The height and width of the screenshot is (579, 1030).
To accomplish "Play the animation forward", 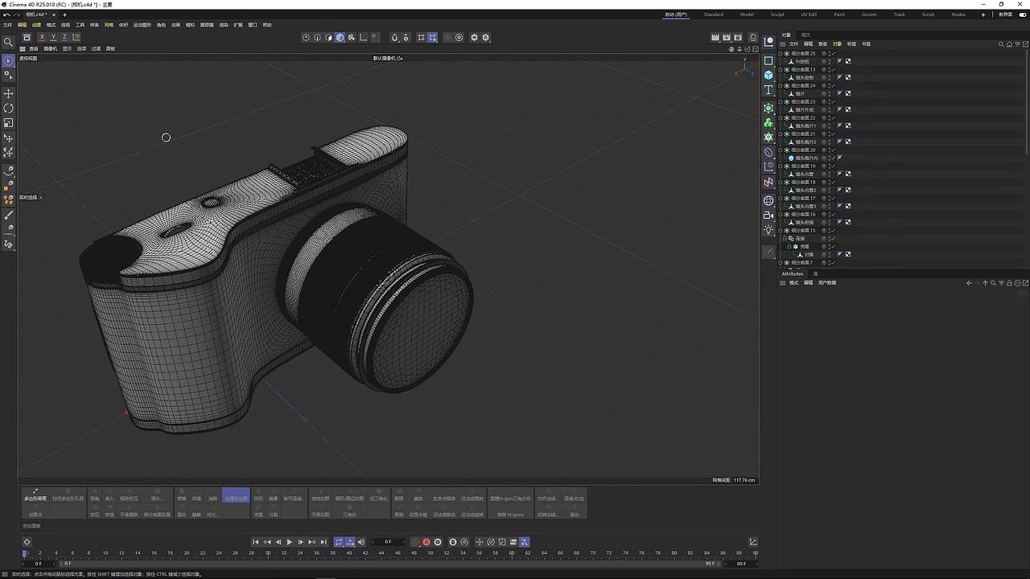I will pos(290,542).
